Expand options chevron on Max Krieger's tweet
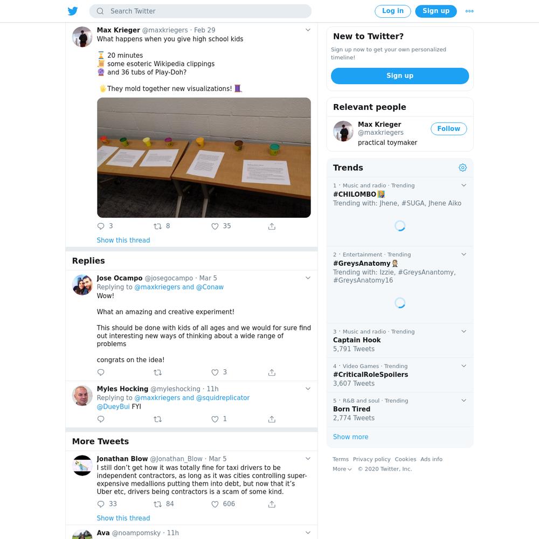Image resolution: width=539 pixels, height=539 pixels. [308, 30]
